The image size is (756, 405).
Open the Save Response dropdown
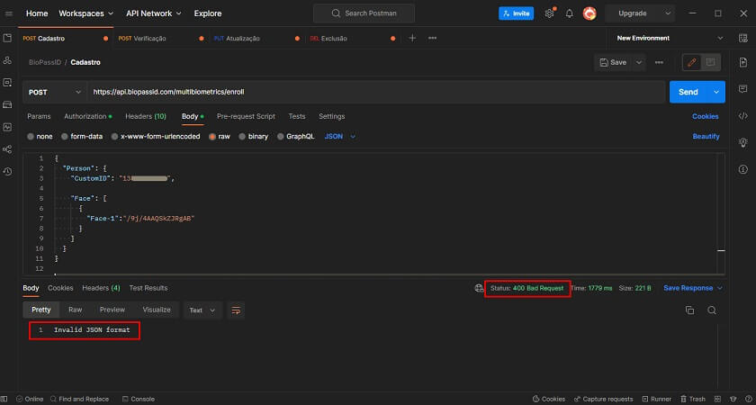[x=693, y=288]
